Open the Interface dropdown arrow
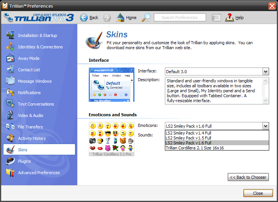This screenshot has height=202, width=278. tap(265, 72)
